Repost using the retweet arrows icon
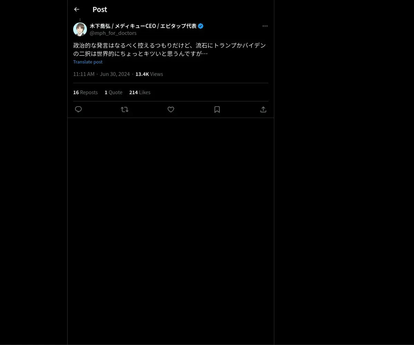414x345 pixels. (x=125, y=109)
